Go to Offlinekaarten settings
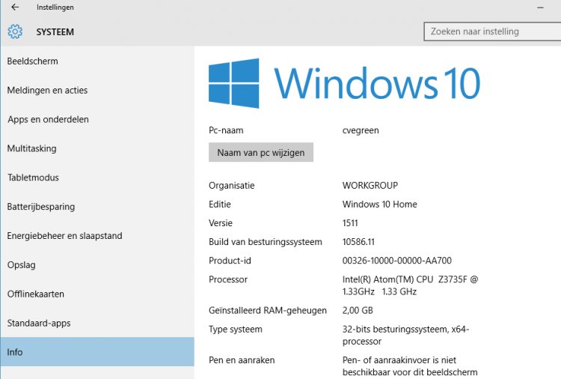The image size is (561, 379). 36,294
